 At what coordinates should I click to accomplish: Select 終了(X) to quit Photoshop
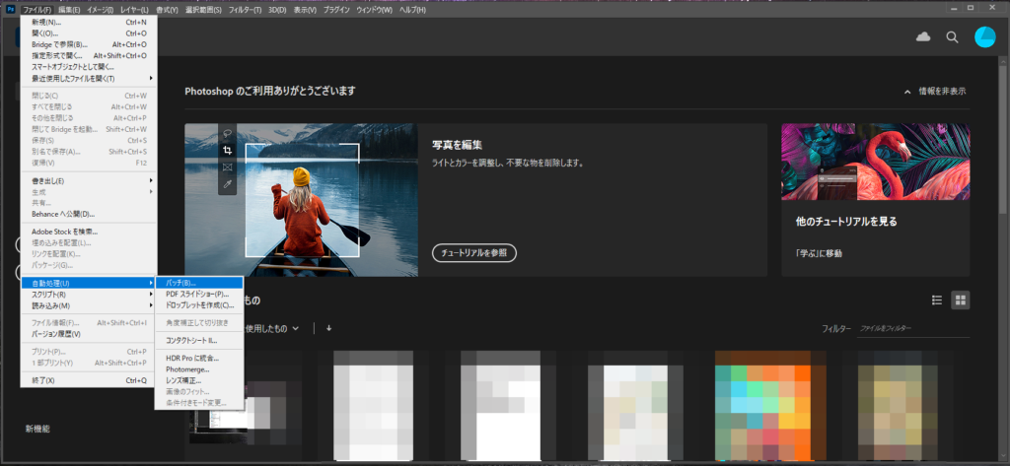pyautogui.click(x=89, y=380)
